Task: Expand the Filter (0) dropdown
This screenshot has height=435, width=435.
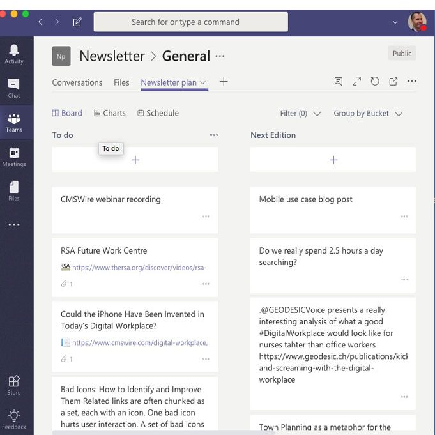Action: click(300, 114)
